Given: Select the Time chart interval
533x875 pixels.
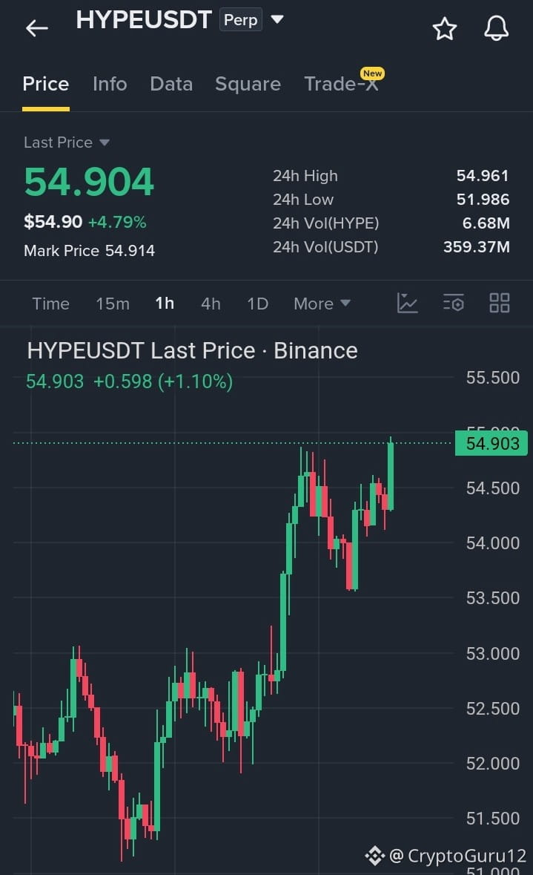Looking at the screenshot, I should [50, 304].
